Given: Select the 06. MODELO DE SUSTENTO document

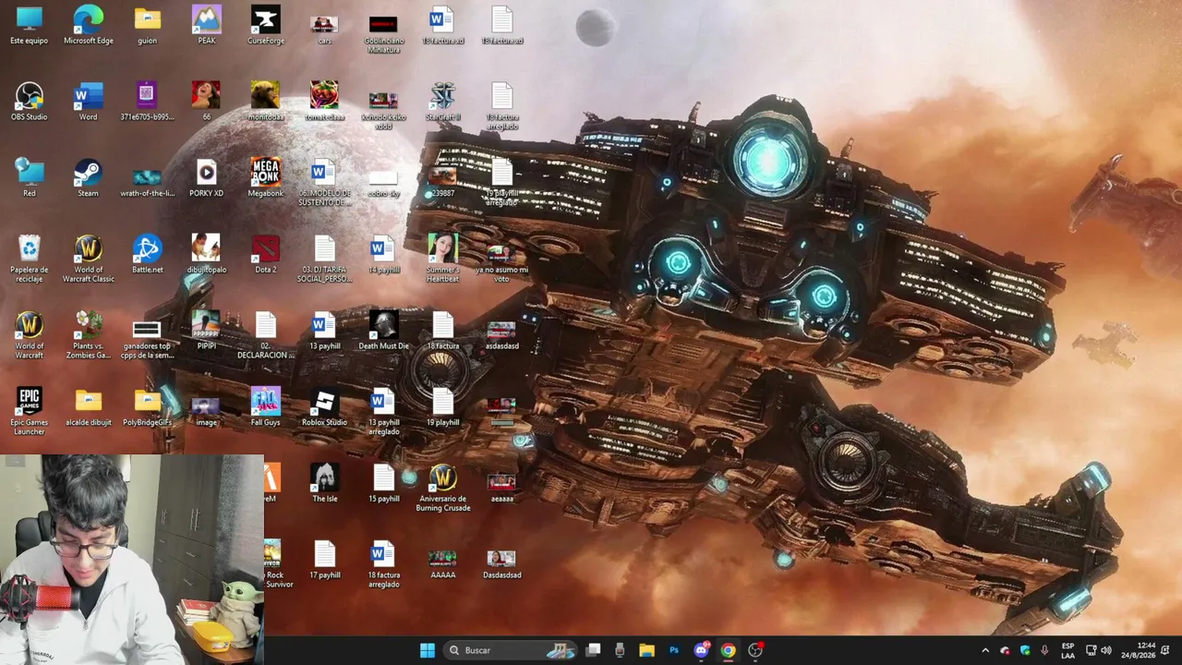Looking at the screenshot, I should click(324, 182).
